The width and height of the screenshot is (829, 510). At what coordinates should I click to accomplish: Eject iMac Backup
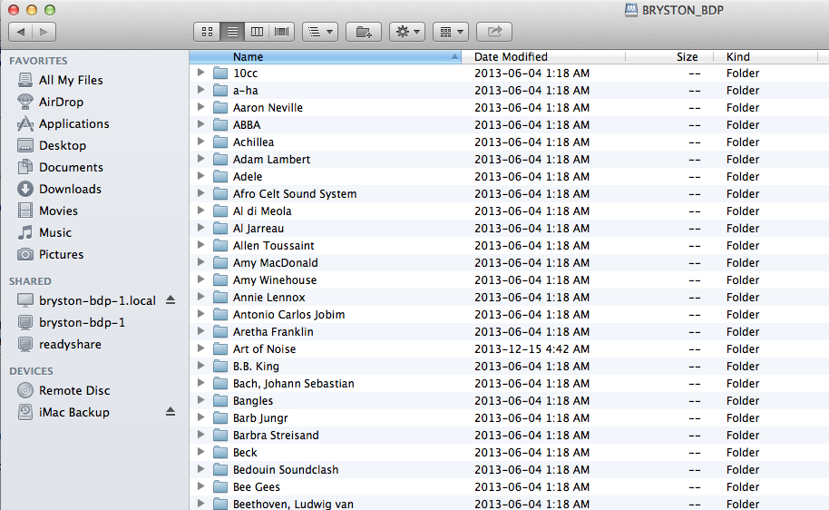(171, 411)
